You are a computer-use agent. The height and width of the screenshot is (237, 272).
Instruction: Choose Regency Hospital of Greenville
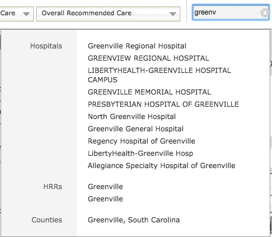(141, 141)
